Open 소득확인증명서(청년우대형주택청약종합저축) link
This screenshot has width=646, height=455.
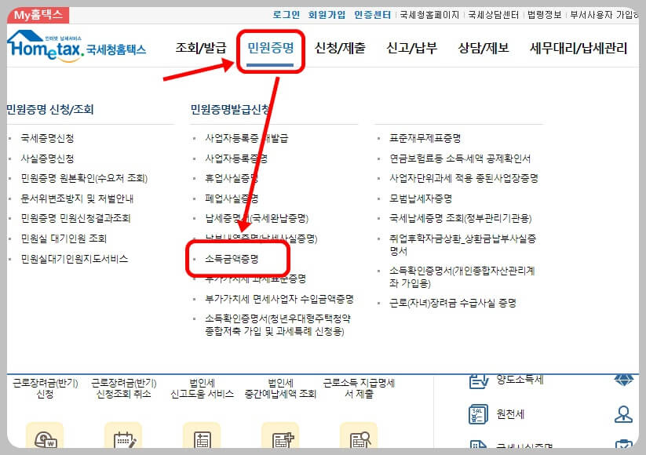(278, 325)
